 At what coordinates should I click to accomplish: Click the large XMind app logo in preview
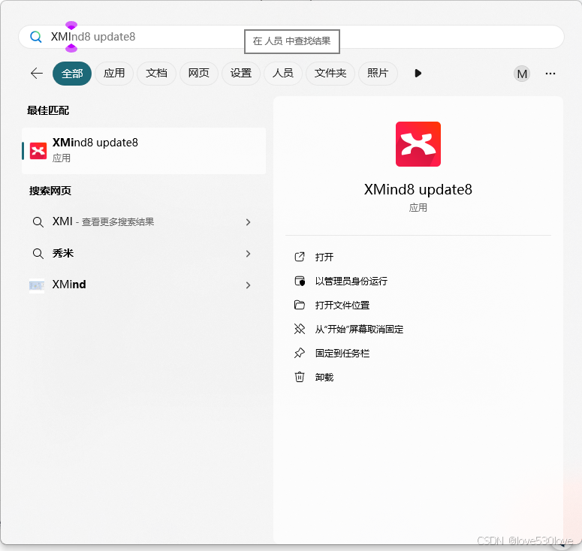(418, 144)
